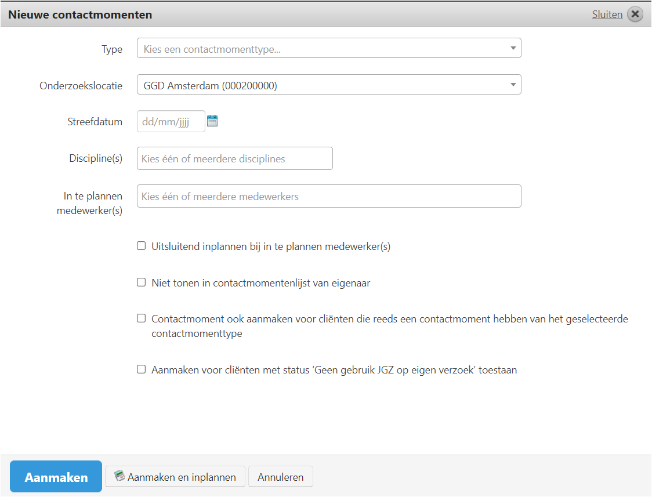Click the round X close icon

(x=635, y=14)
